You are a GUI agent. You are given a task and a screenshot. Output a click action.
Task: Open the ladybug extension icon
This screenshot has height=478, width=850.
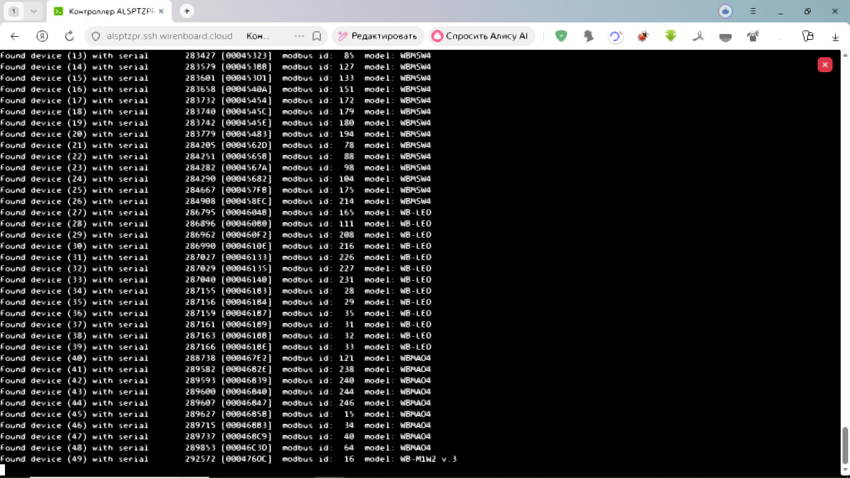coord(643,36)
